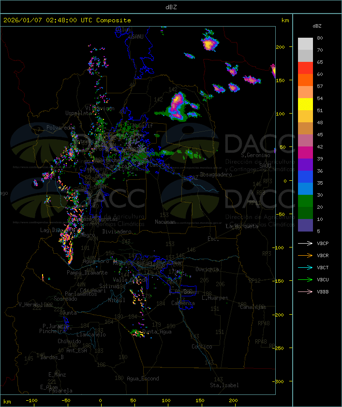Click the white VBCP arrow icon

[x=306, y=244]
